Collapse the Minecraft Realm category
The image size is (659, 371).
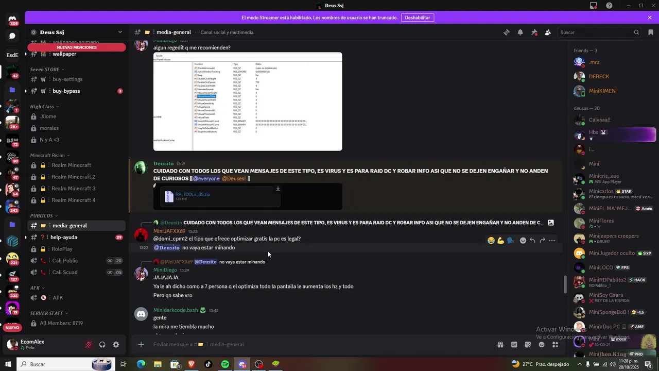50,155
